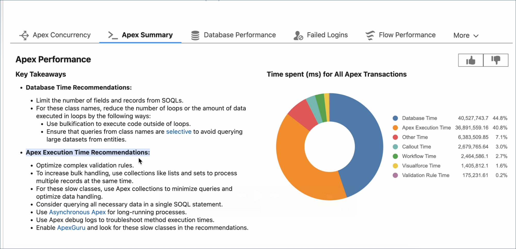This screenshot has width=516, height=249.
Task: Click the Flow Performance layers icon
Action: tap(370, 35)
